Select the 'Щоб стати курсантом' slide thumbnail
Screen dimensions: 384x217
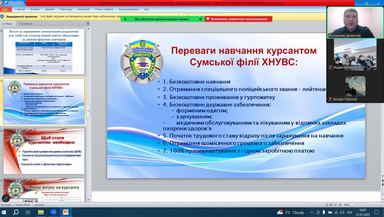[x=44, y=151]
